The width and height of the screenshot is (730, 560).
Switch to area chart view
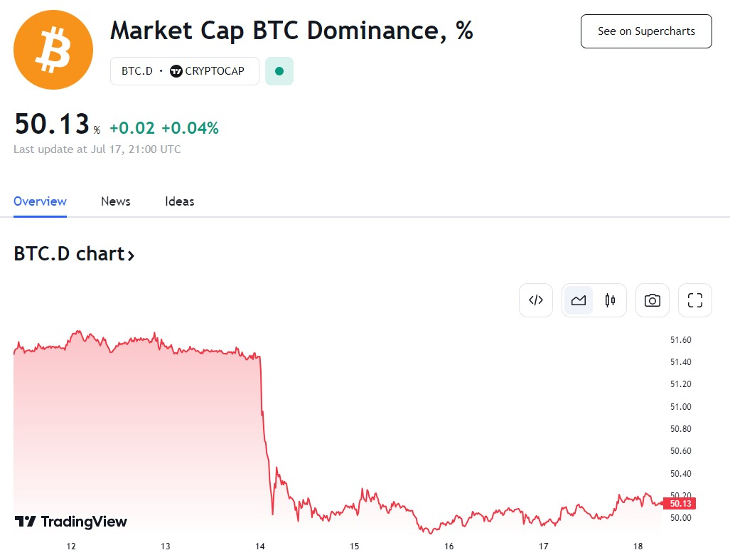pos(579,300)
